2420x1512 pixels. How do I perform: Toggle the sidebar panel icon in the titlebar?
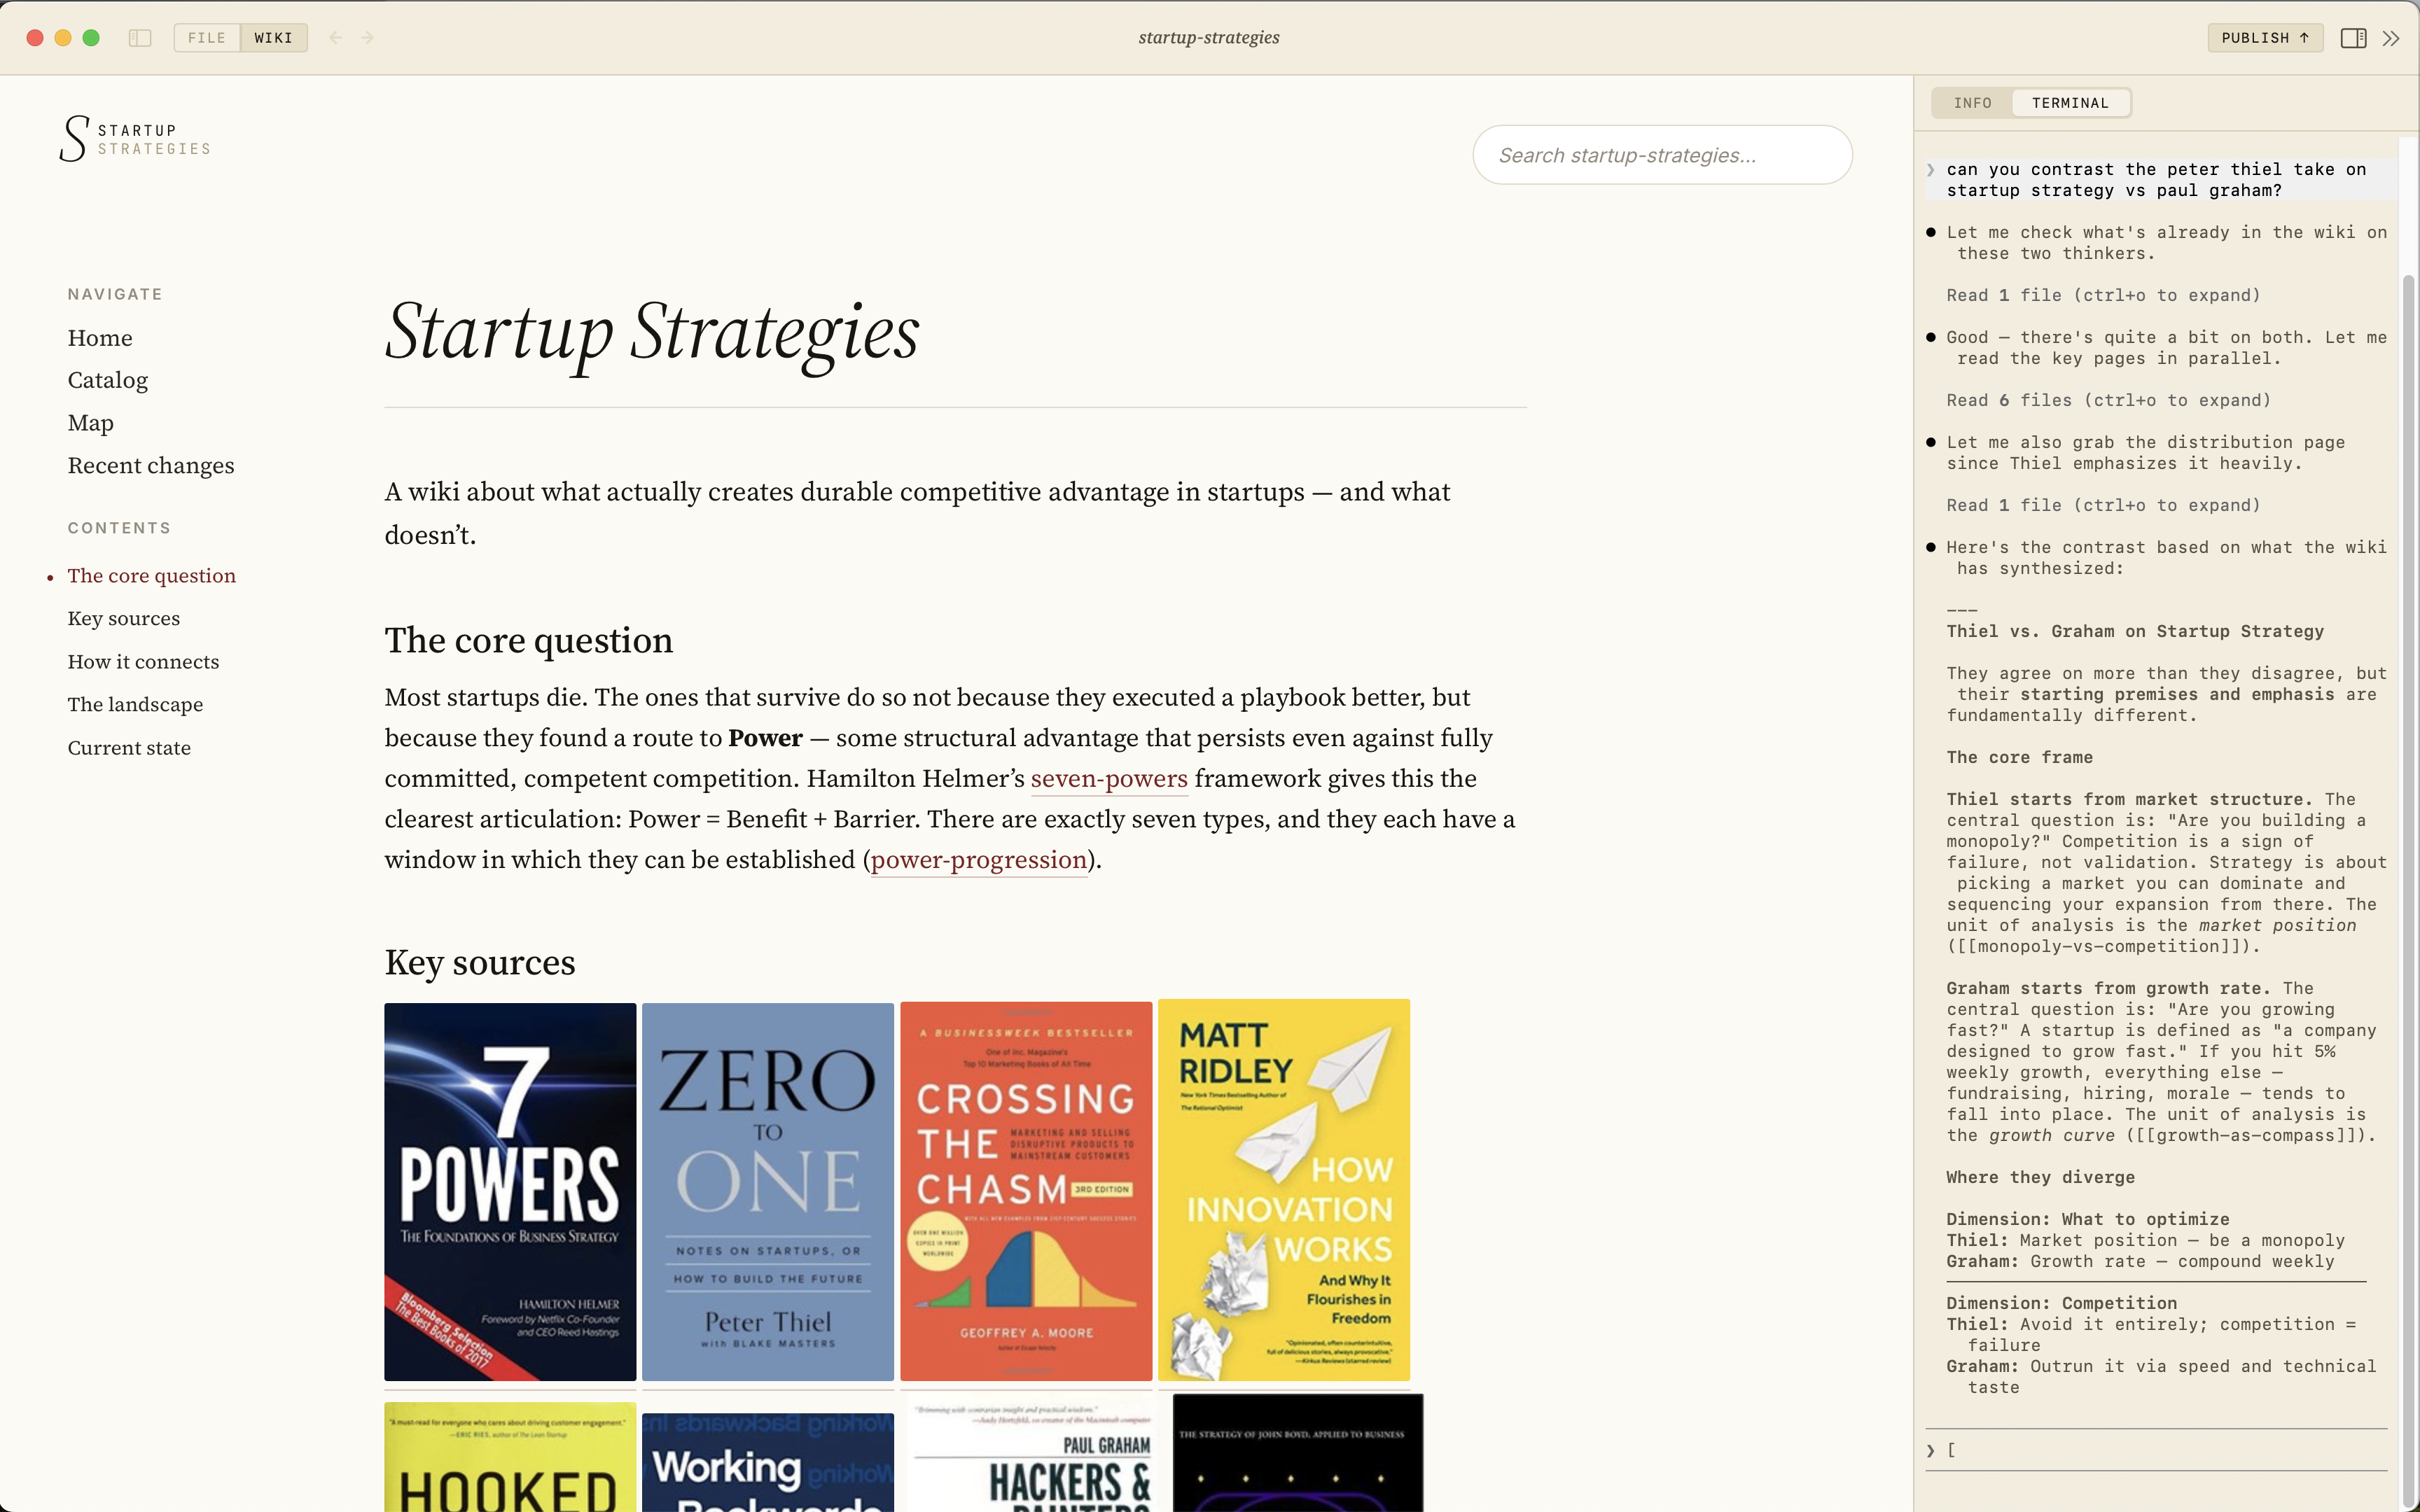[141, 37]
